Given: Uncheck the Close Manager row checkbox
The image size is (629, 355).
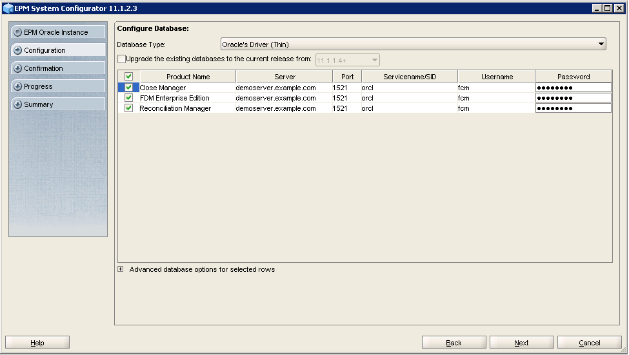Looking at the screenshot, I should pos(128,88).
